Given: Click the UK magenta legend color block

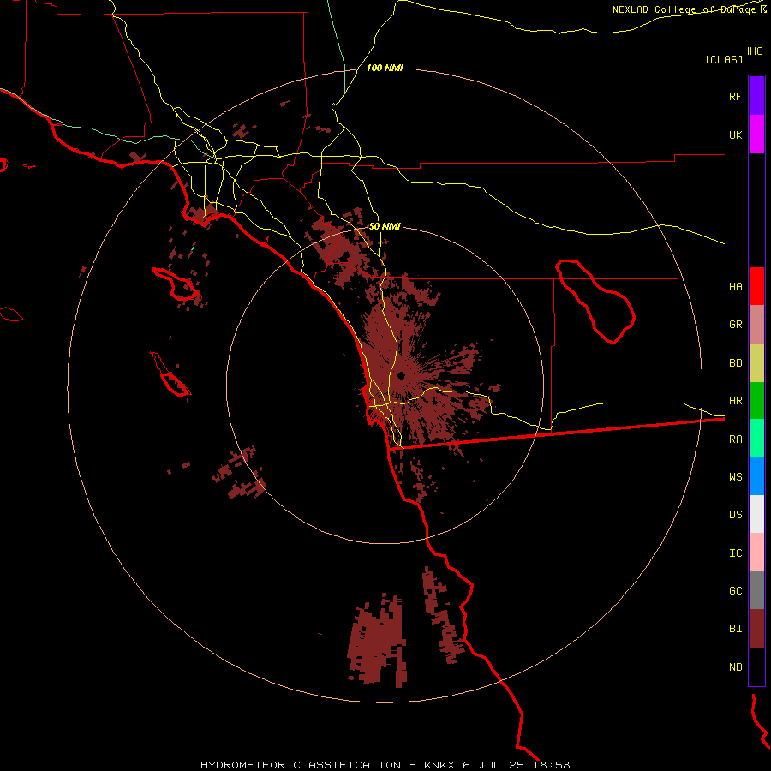Looking at the screenshot, I should (x=756, y=134).
